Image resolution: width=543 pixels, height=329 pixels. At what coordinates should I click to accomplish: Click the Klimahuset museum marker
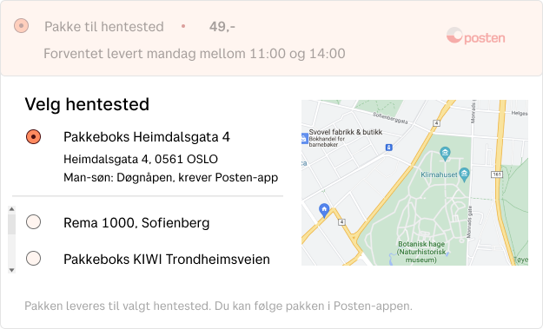pos(465,174)
